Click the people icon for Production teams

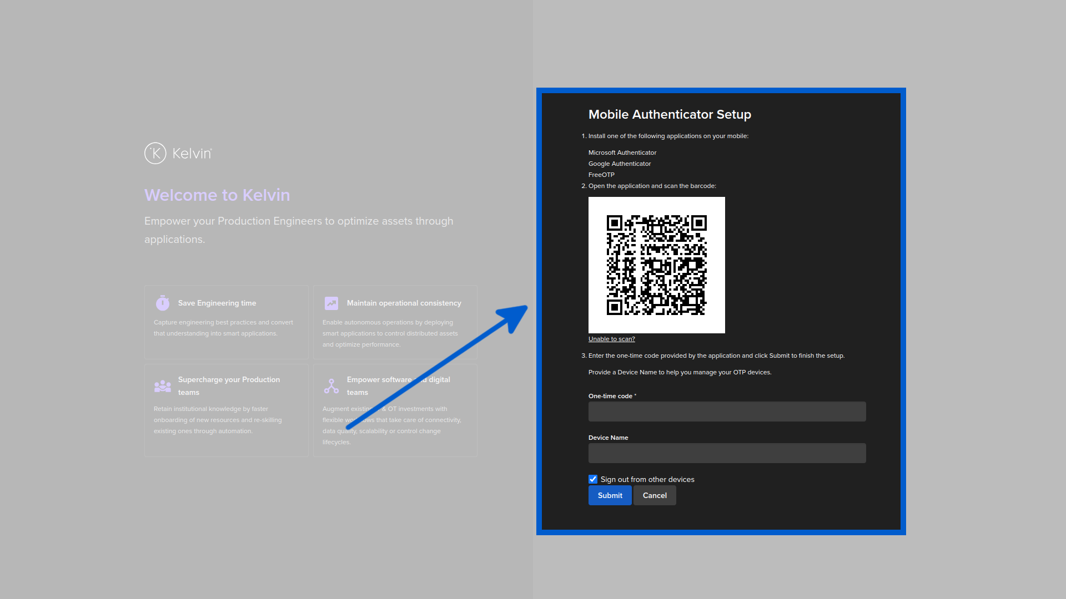pos(163,386)
